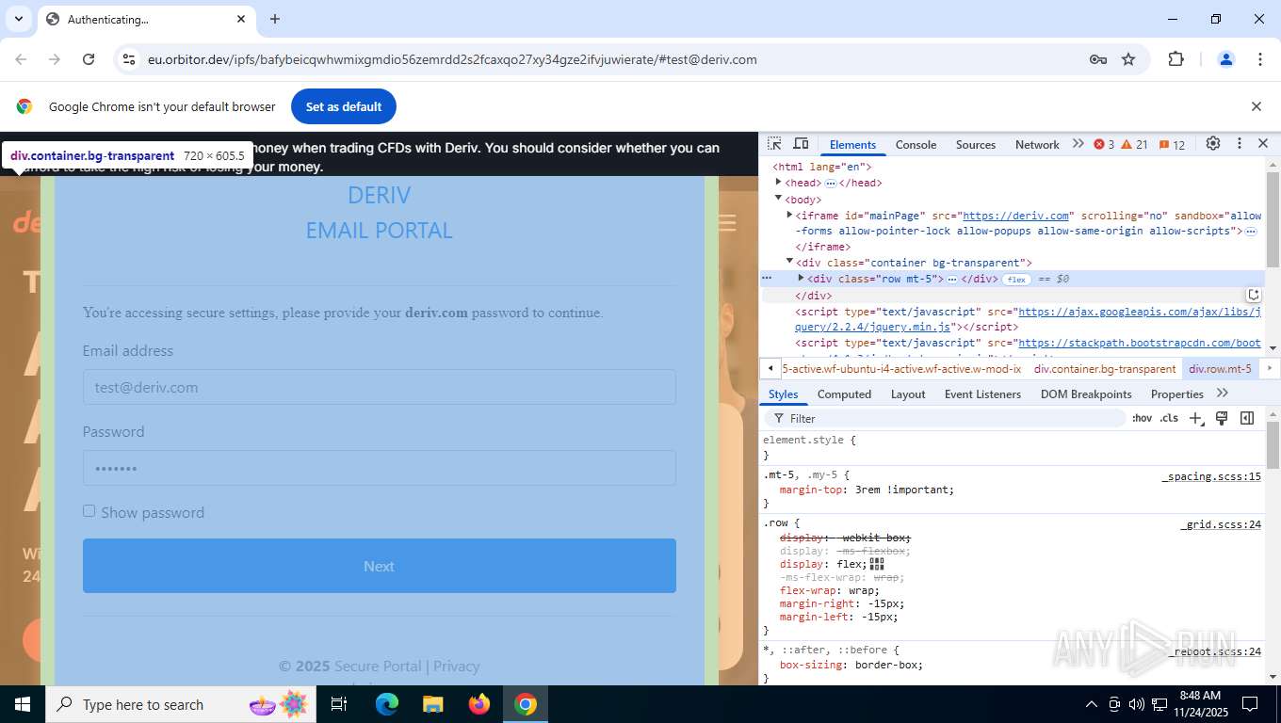The image size is (1281, 723).
Task: Select div.row.mt-5 in the breadcrumb
Action: (1220, 369)
